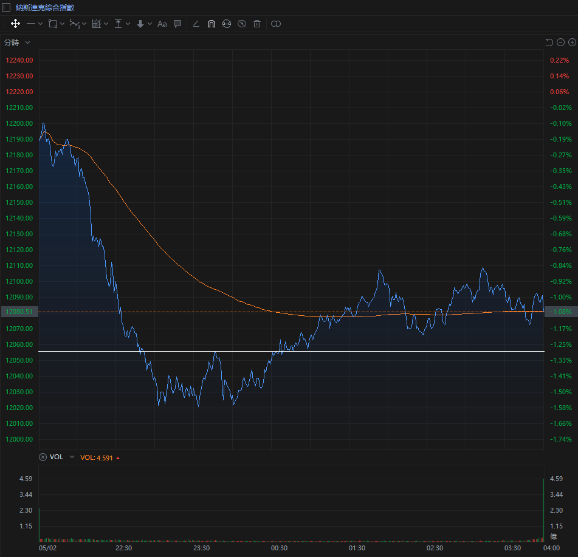Expand the wave pattern tool dropdown
Image resolution: width=578 pixels, height=557 pixels.
[x=84, y=24]
